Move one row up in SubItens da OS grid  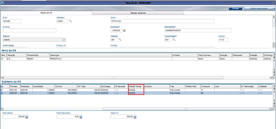click(274, 91)
